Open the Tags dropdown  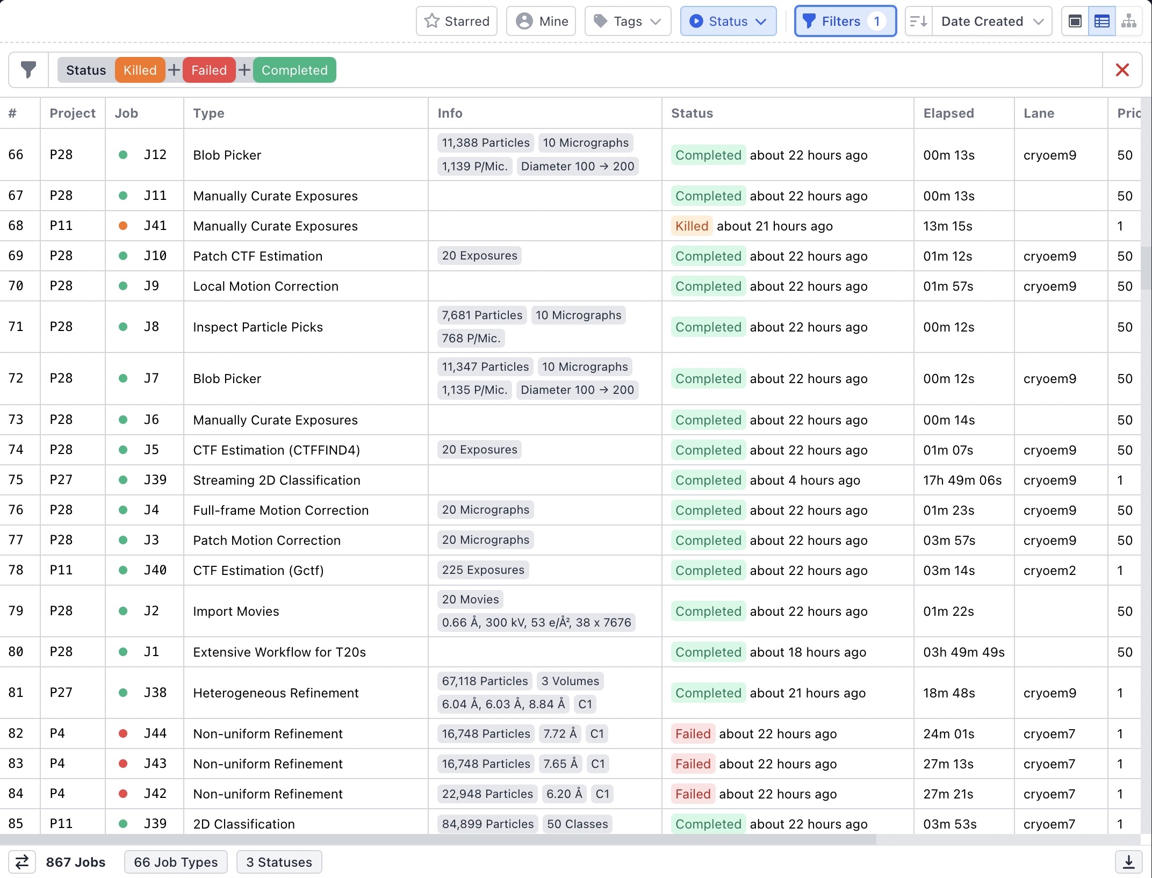coord(628,21)
